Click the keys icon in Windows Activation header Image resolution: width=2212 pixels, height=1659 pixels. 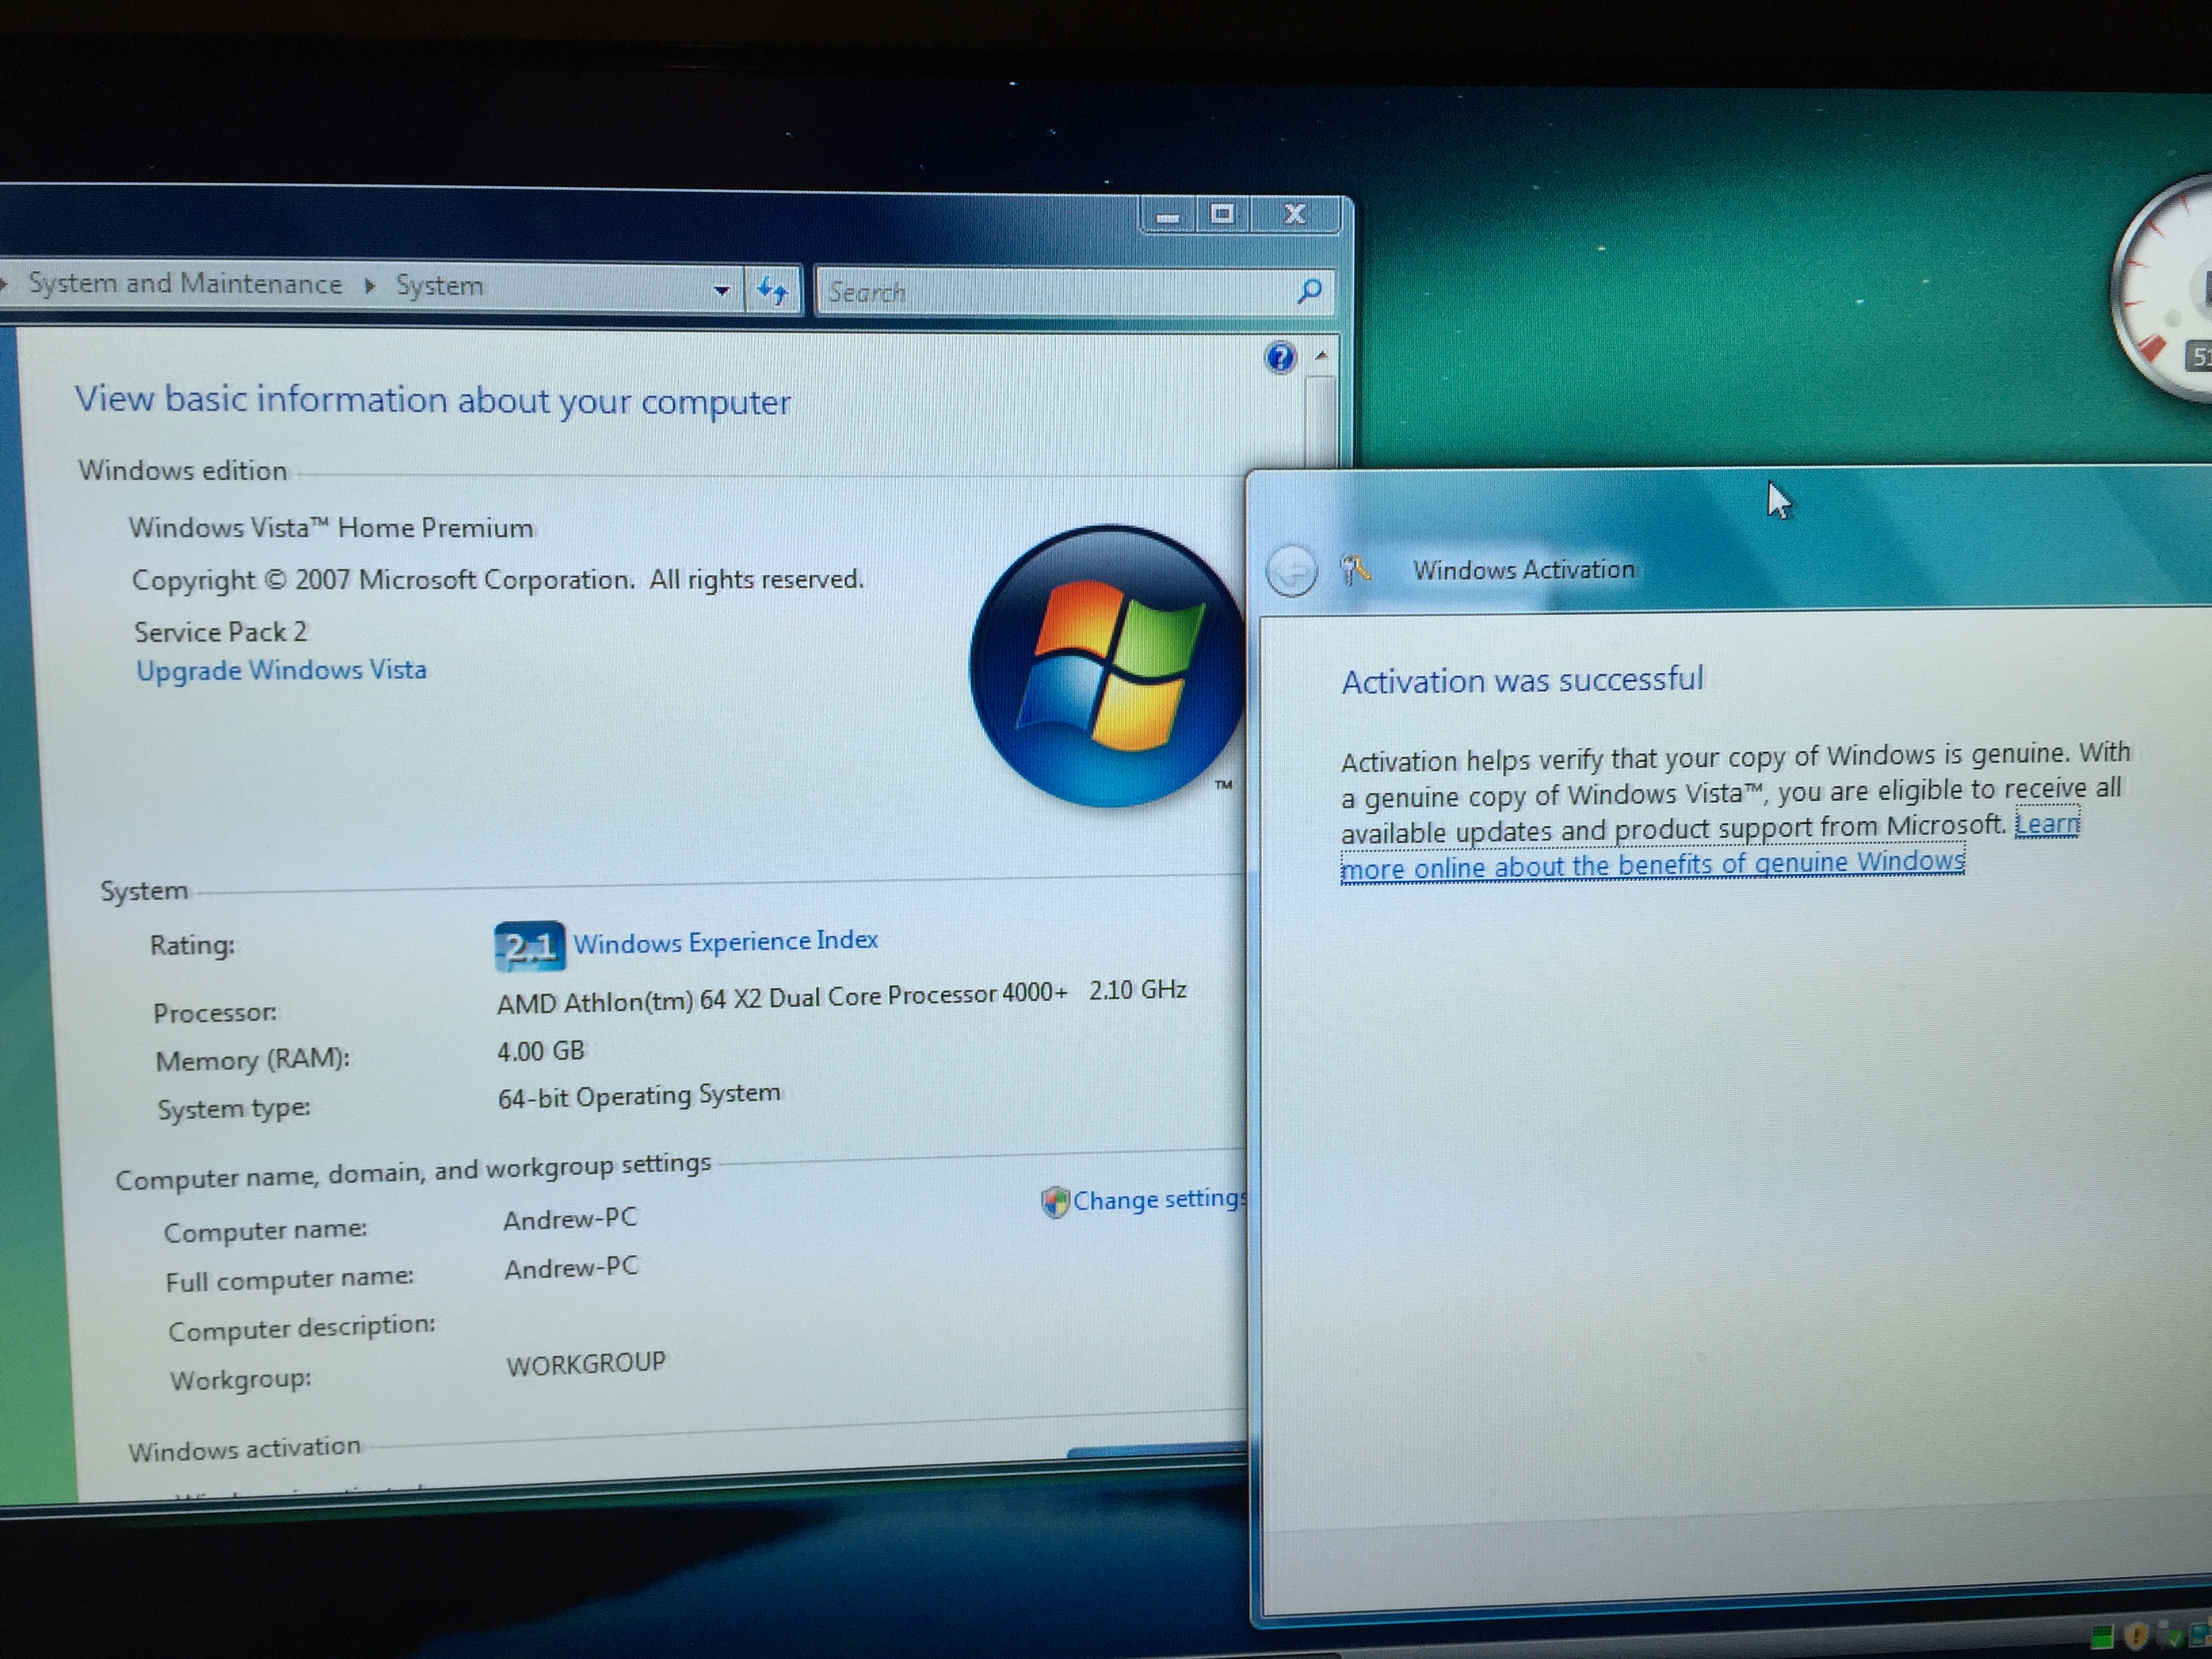click(1355, 570)
